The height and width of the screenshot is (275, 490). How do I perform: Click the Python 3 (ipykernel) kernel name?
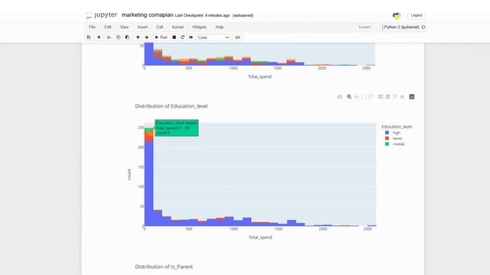tap(401, 27)
